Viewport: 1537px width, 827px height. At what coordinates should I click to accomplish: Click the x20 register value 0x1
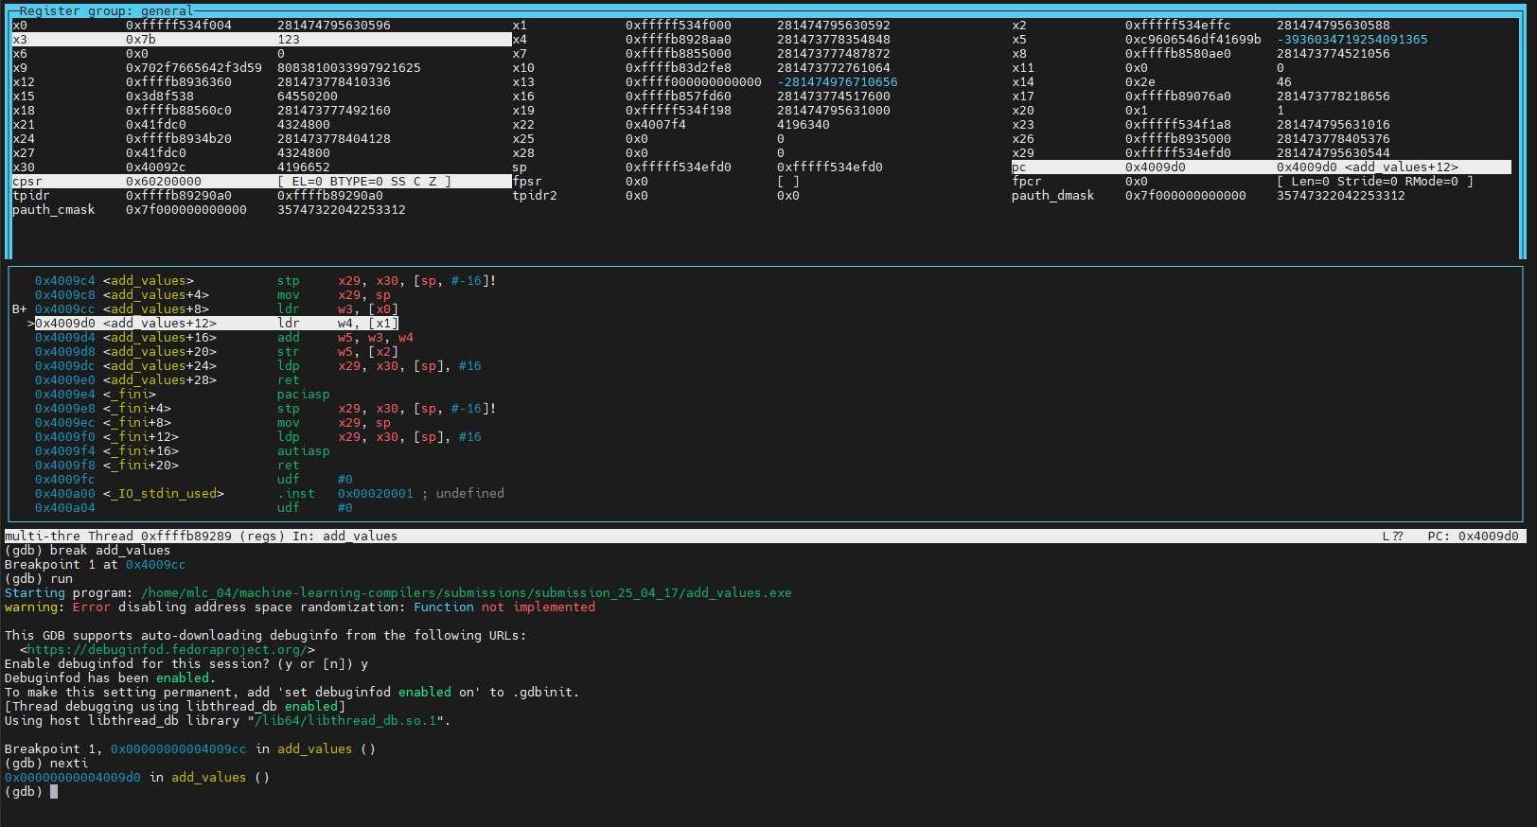[1137, 111]
